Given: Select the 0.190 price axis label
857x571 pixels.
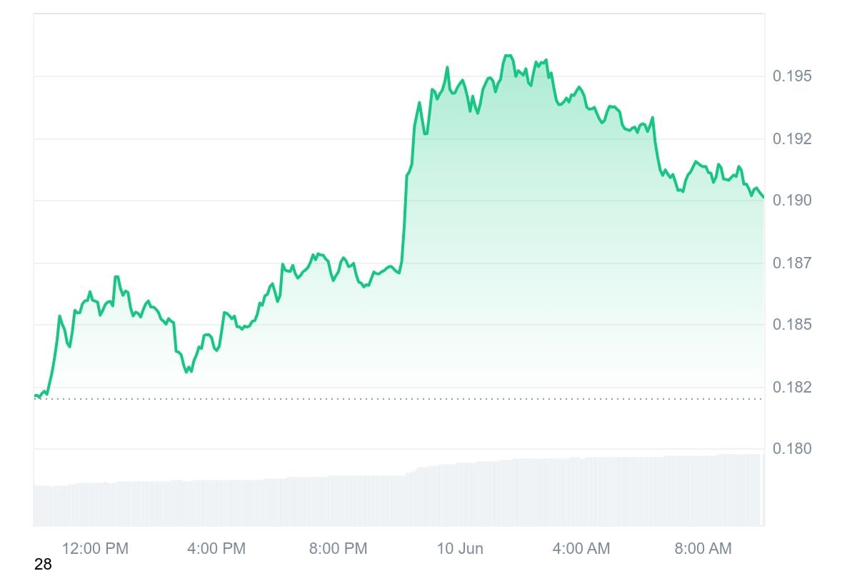Looking at the screenshot, I should [x=792, y=201].
